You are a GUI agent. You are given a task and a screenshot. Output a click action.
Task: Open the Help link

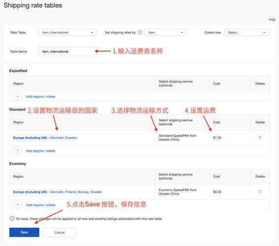click(x=272, y=20)
